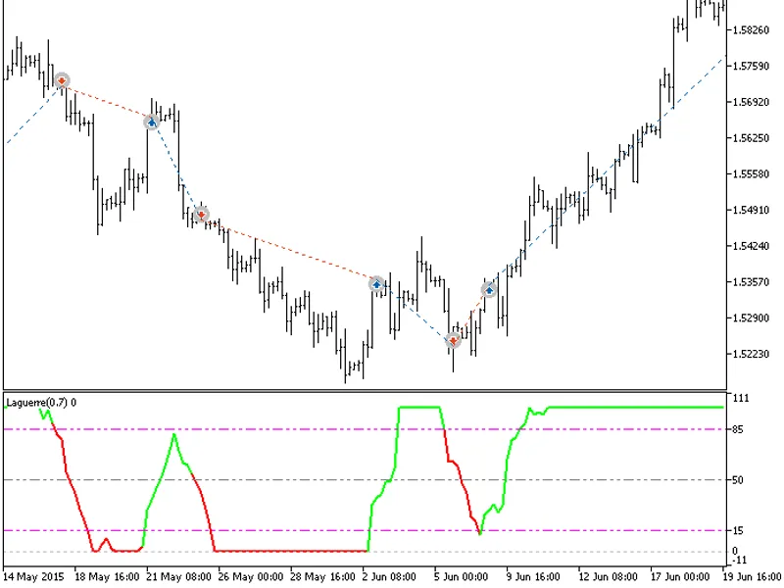Select the red sell marker near 1.52230

tap(453, 341)
